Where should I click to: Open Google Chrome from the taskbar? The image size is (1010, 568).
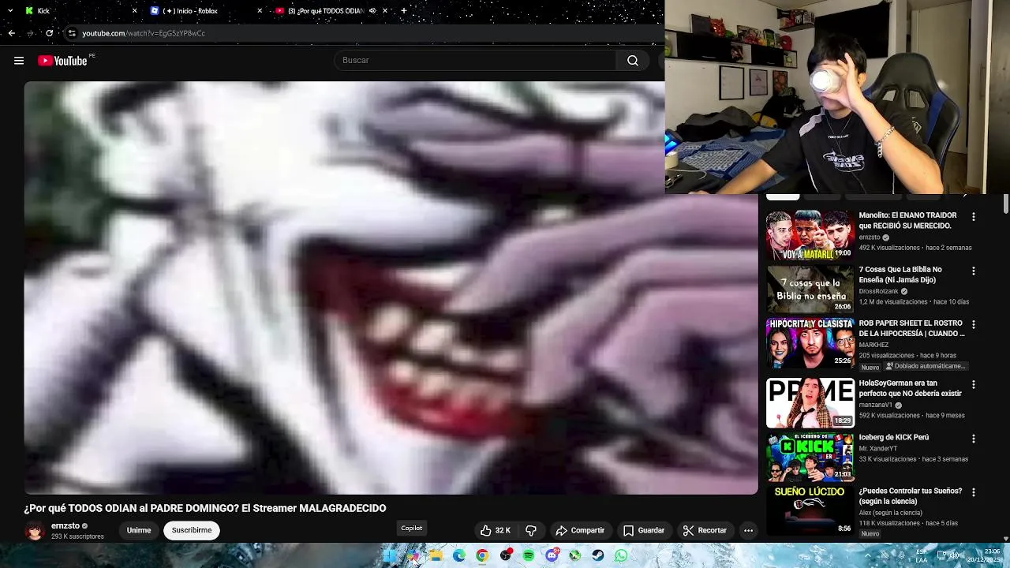coord(482,555)
